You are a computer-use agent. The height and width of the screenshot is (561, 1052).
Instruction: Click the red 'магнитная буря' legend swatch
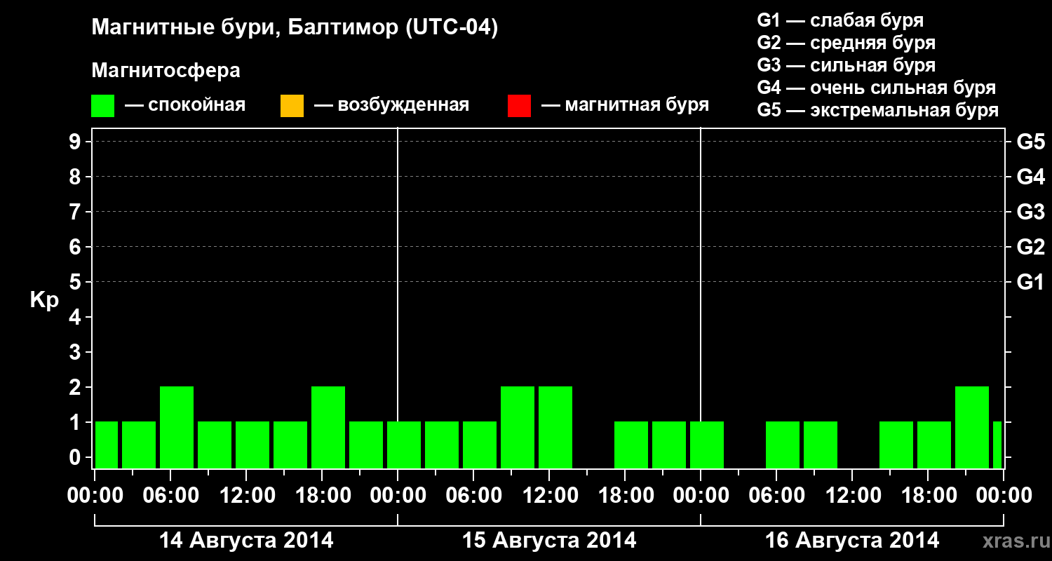click(x=519, y=106)
